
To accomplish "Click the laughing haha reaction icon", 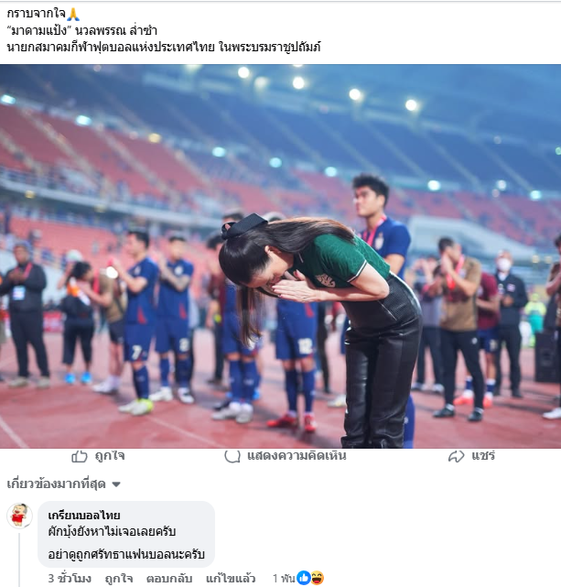I will 318,578.
